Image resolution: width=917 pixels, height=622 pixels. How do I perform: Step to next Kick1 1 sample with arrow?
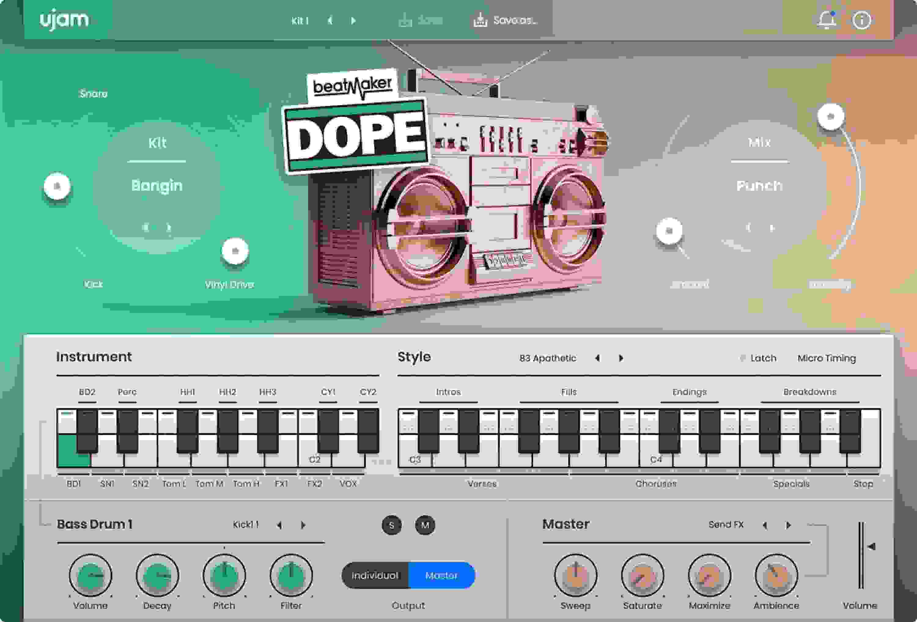(x=304, y=525)
